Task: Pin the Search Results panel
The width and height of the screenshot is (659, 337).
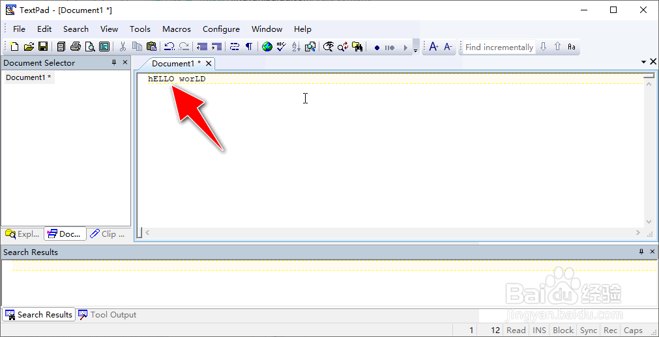Action: [x=641, y=252]
